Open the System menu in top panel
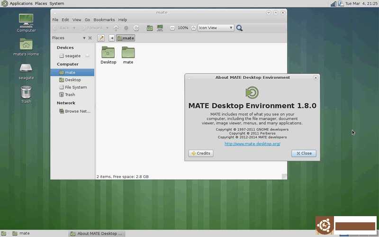 57,3
